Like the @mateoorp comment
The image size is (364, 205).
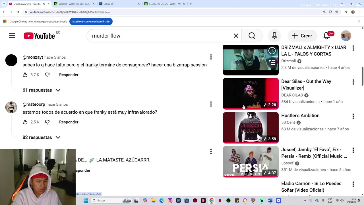click(x=25, y=122)
